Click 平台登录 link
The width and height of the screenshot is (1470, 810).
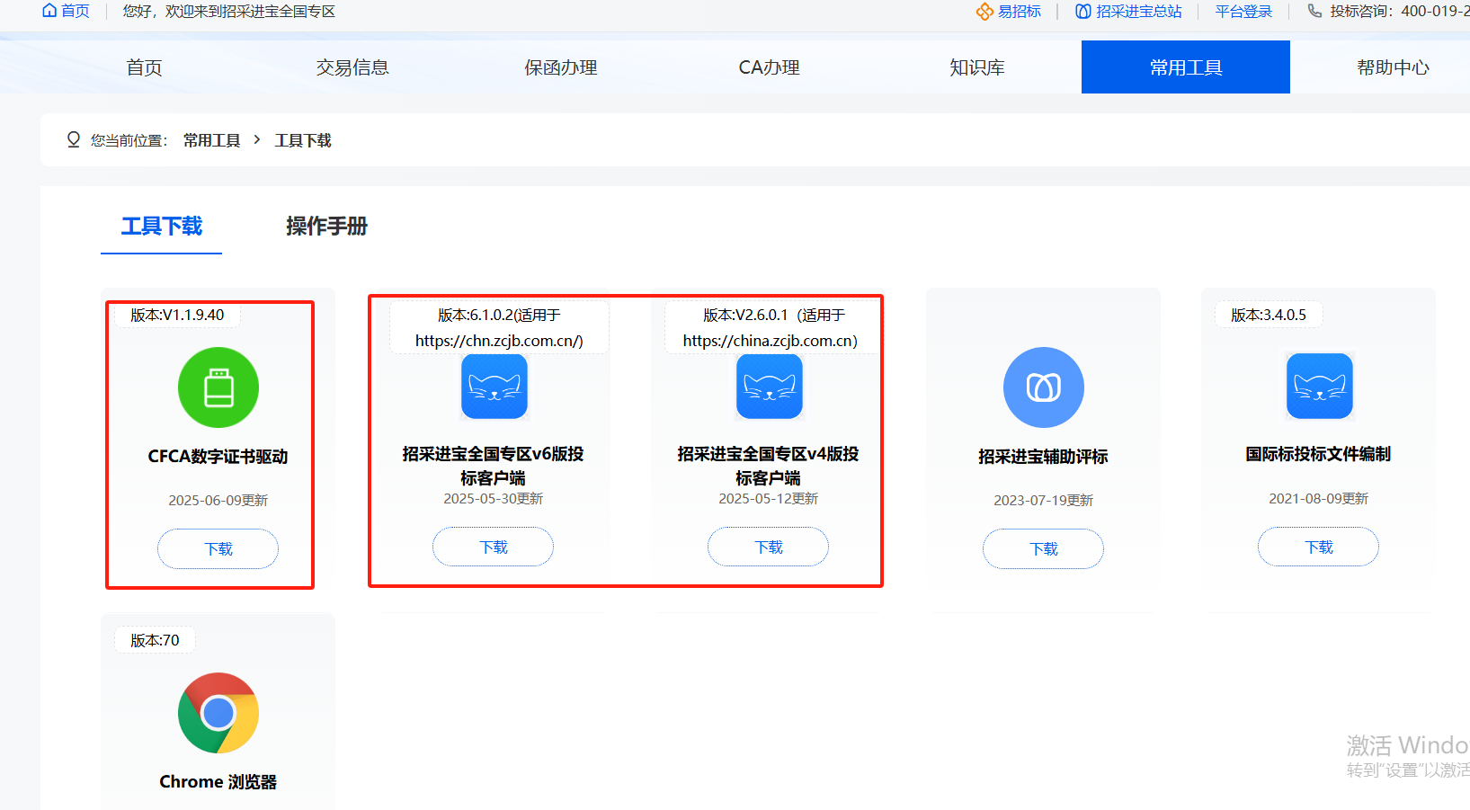[1244, 12]
